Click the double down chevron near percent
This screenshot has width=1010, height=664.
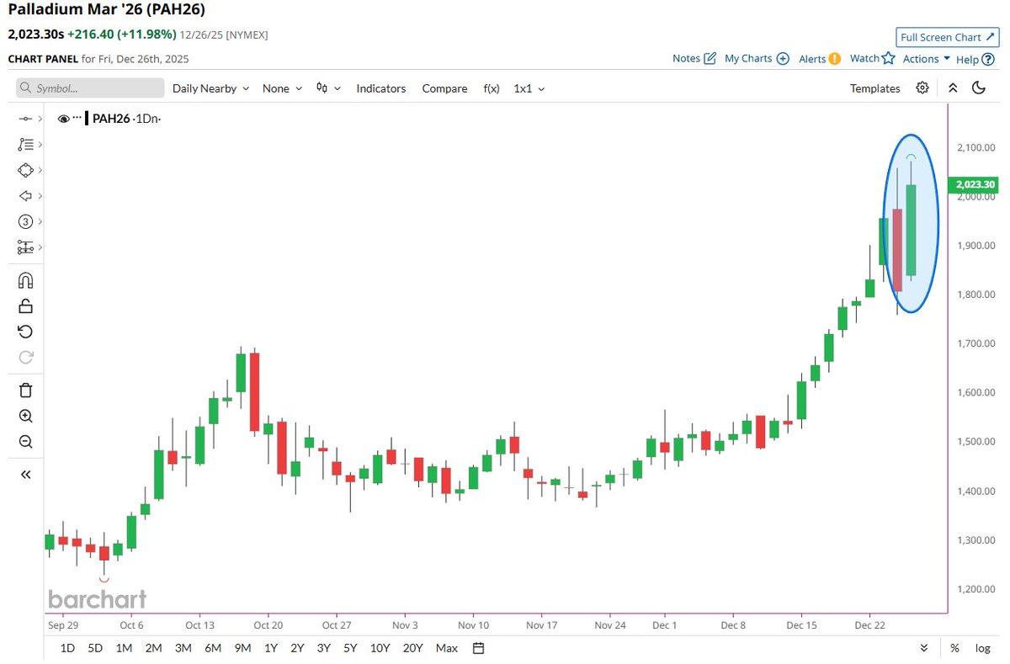[x=924, y=648]
